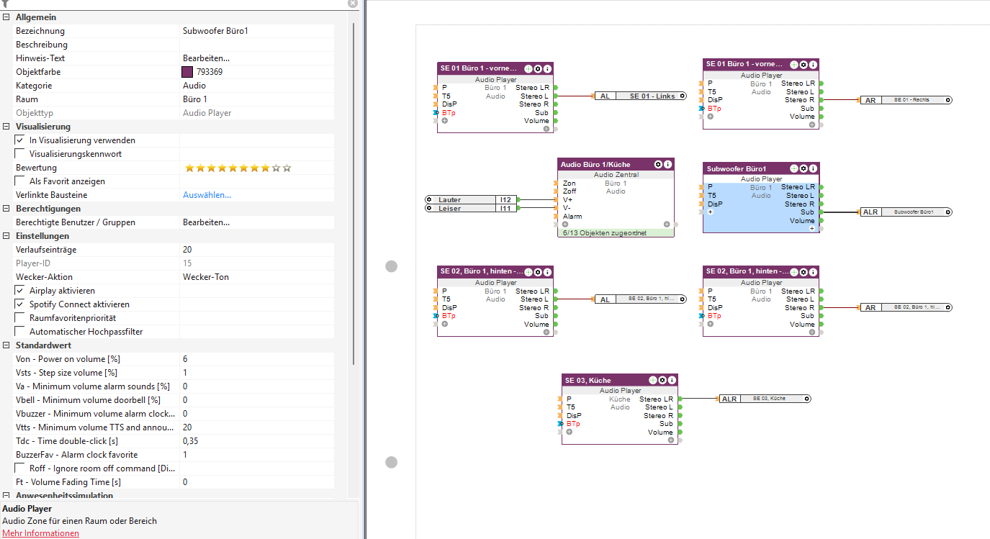Show info icon of SE 03, Küche block
Viewport: 990px width, 539px height.
coord(672,380)
